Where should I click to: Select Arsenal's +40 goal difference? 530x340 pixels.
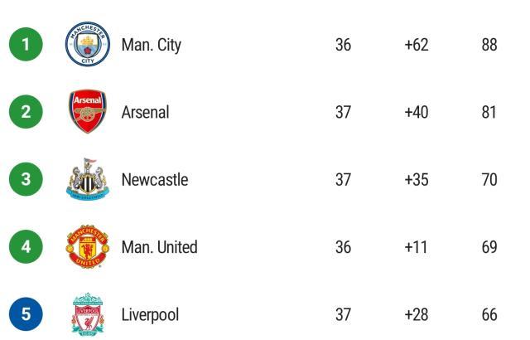click(417, 112)
